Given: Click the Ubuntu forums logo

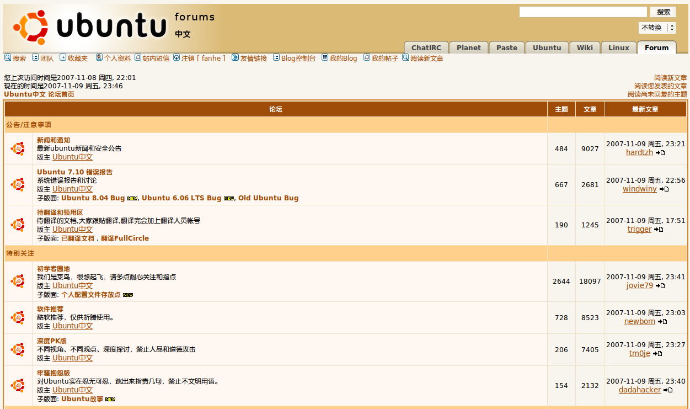Looking at the screenshot, I should (x=114, y=27).
